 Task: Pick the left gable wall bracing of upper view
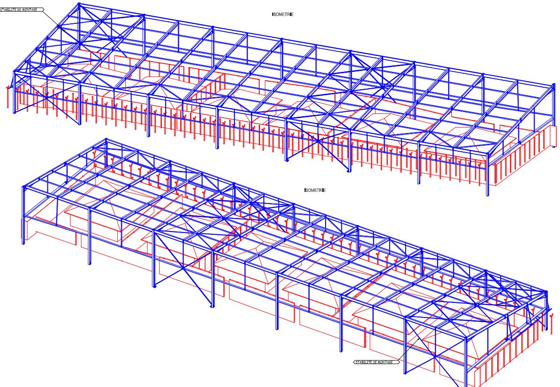click(47, 96)
